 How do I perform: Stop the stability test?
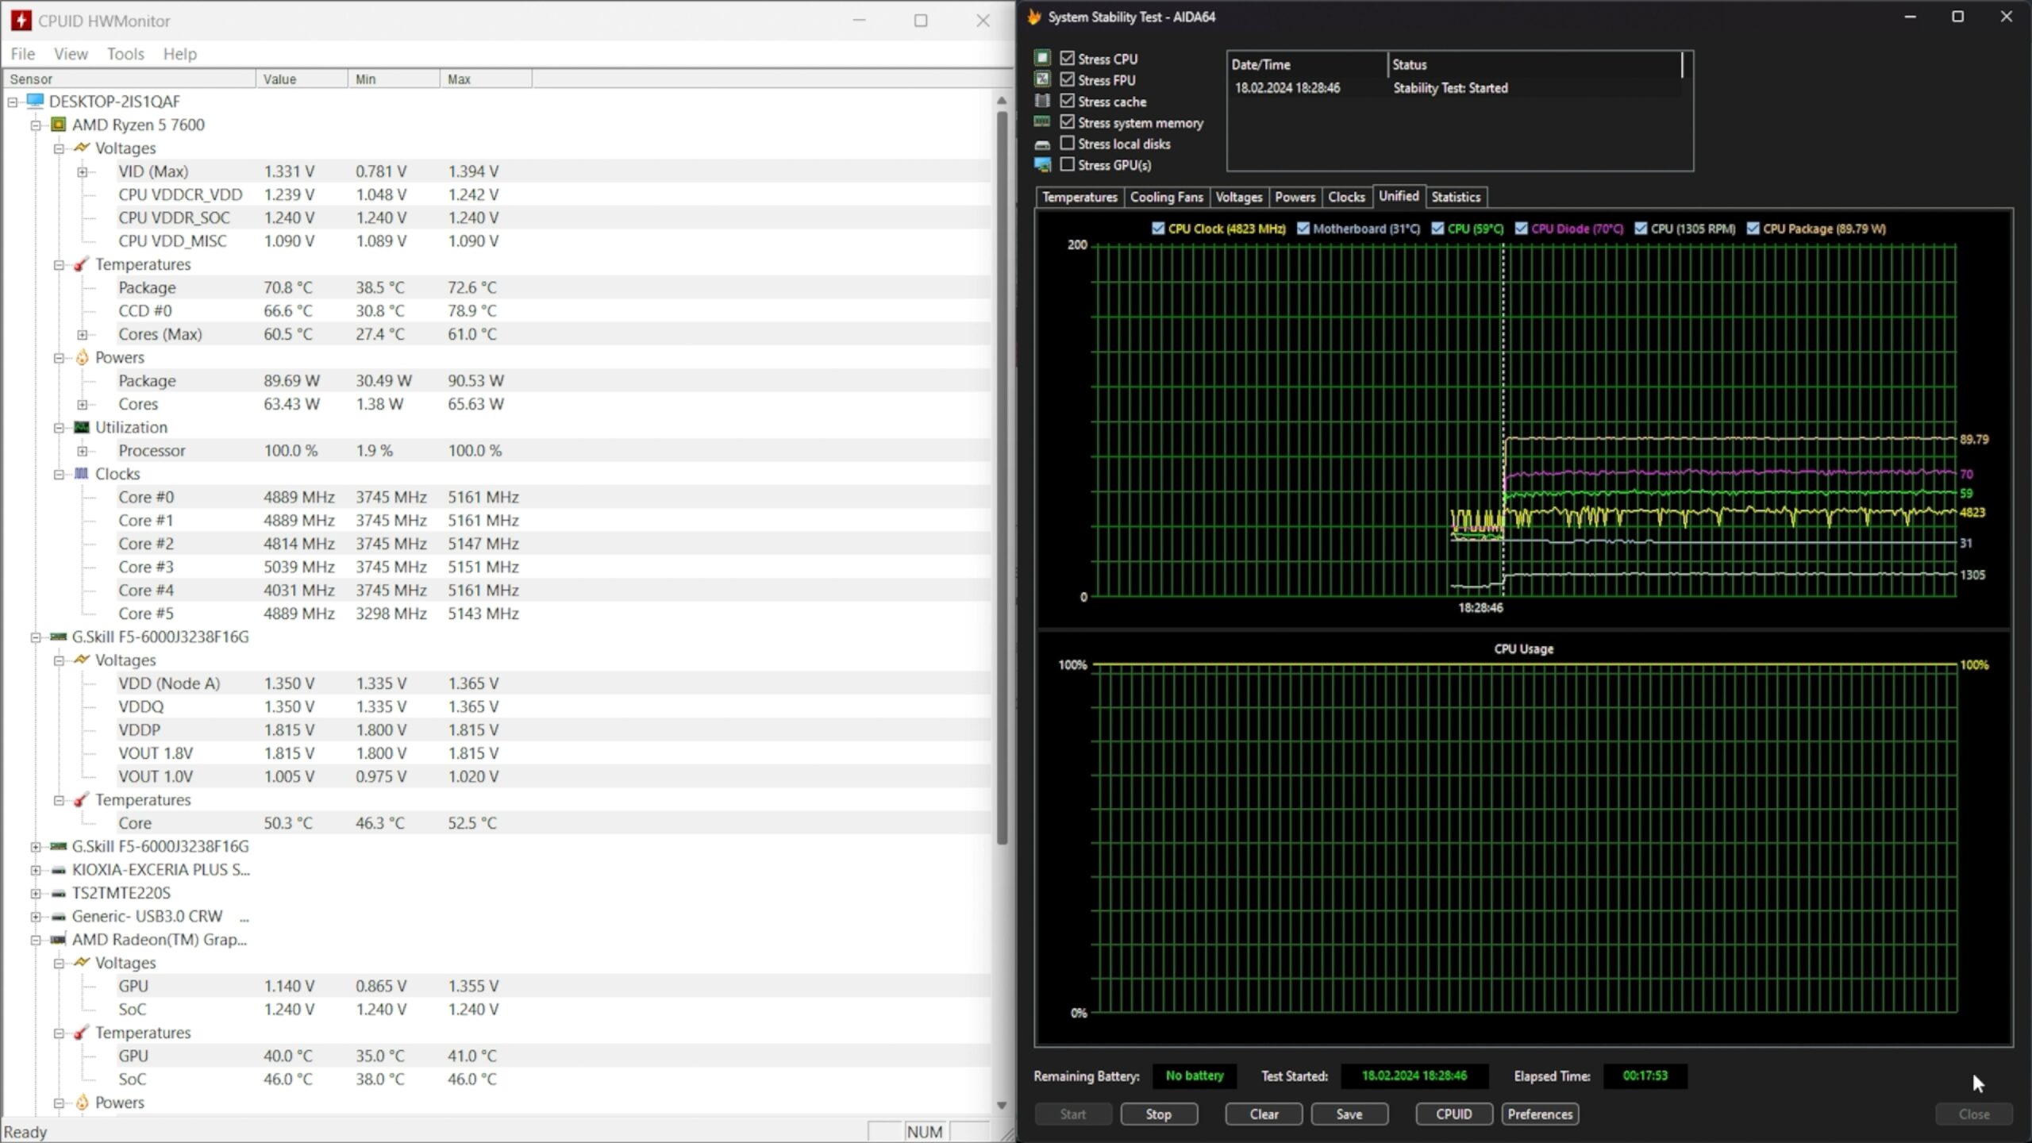pos(1158,1114)
